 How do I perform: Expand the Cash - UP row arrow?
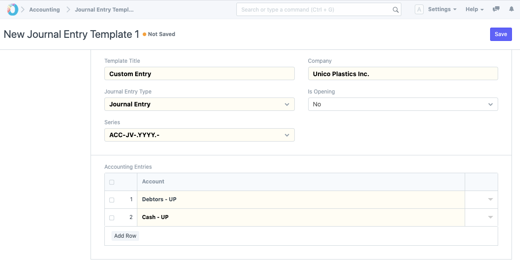coord(490,217)
